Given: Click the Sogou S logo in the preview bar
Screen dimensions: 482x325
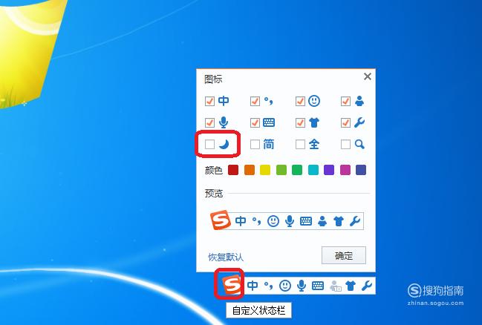Looking at the screenshot, I should pos(221,220).
